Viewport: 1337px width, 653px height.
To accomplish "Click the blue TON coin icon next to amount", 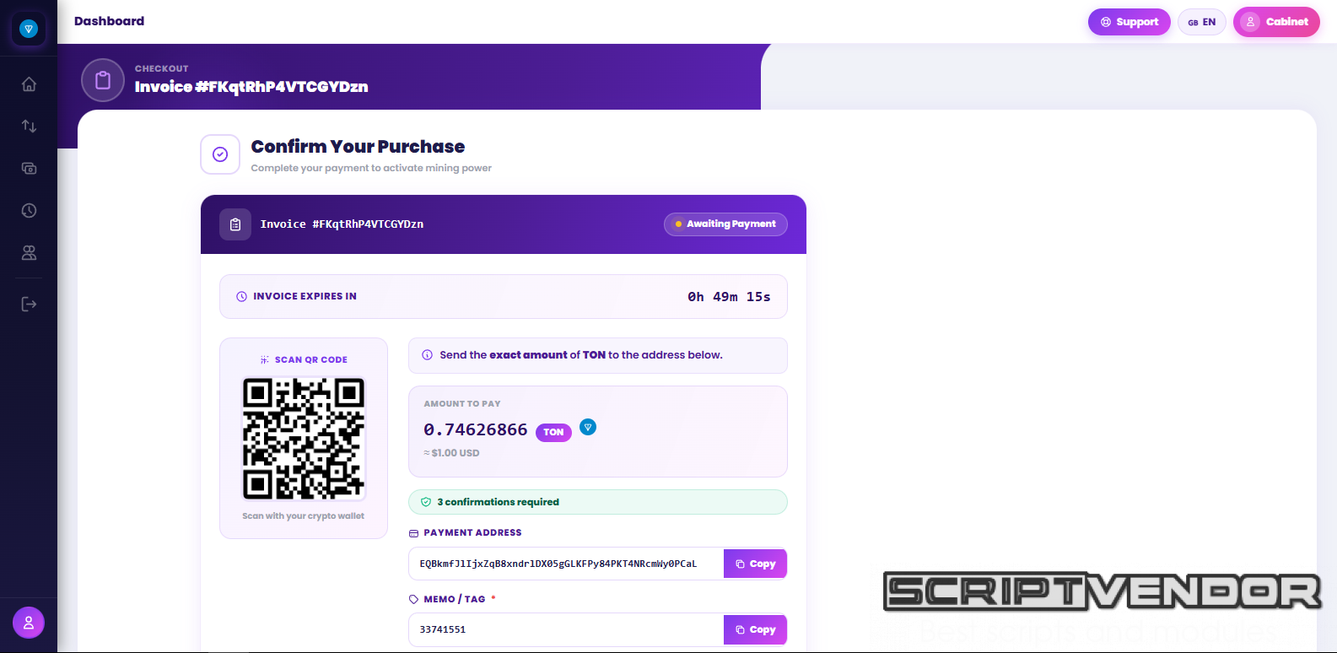I will coord(588,428).
